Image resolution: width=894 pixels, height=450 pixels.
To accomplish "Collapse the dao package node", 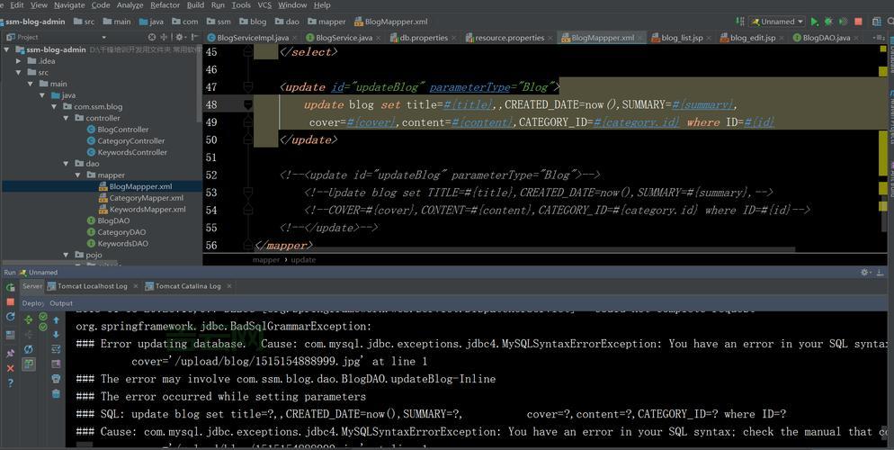I will pos(67,164).
